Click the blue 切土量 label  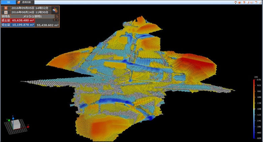tap(6, 25)
